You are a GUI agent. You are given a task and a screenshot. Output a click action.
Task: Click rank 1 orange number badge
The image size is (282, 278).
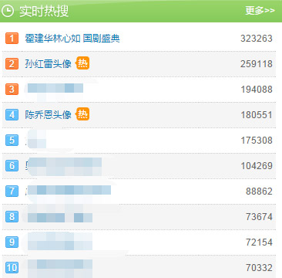pyautogui.click(x=12, y=39)
